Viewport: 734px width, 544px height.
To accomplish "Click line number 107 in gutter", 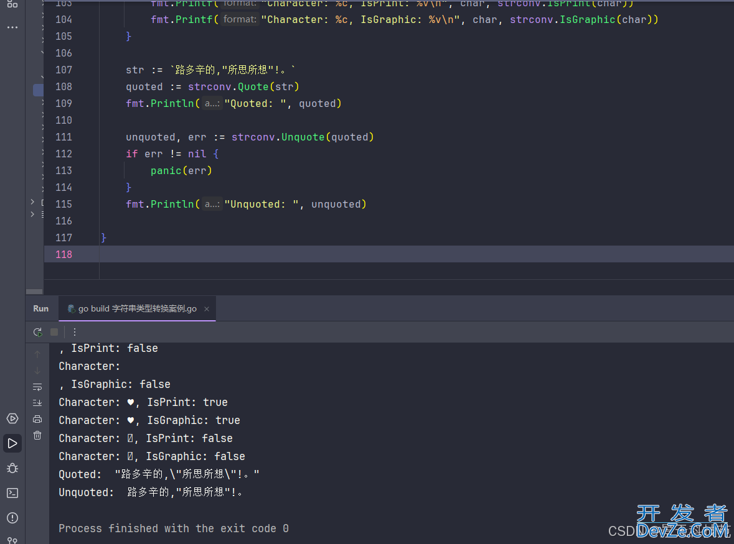I will point(64,70).
